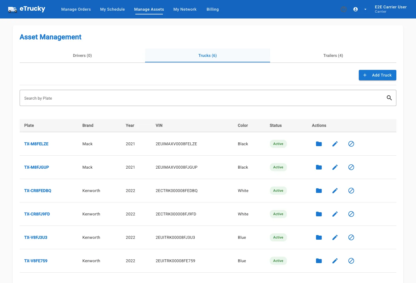Switch to the Drivers (0) tab
Image resolution: width=416 pixels, height=283 pixels.
(82, 55)
